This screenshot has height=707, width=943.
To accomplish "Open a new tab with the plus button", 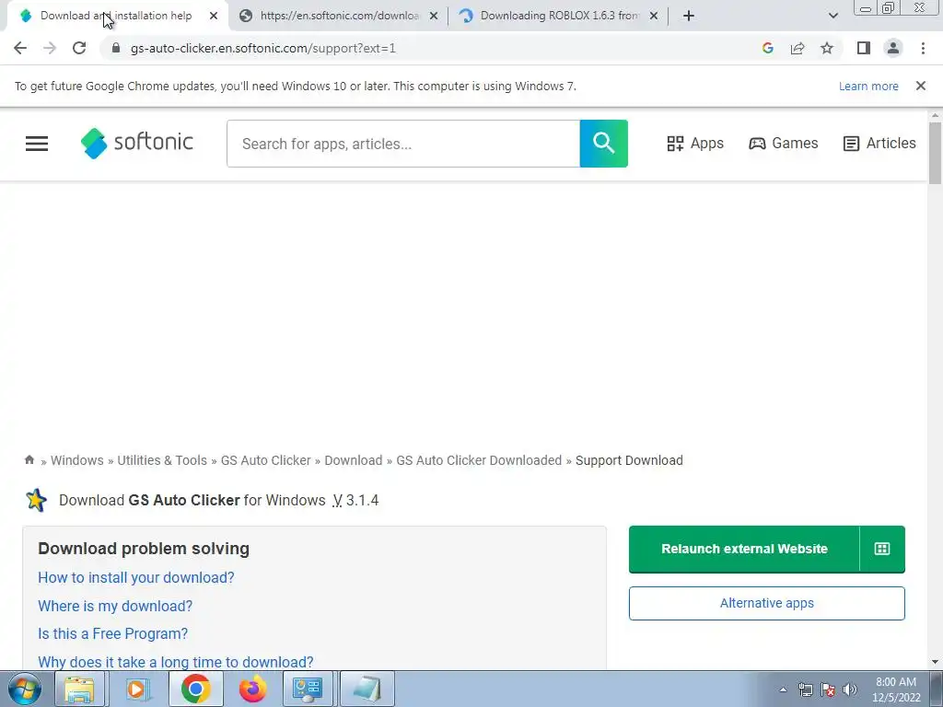I will (689, 16).
